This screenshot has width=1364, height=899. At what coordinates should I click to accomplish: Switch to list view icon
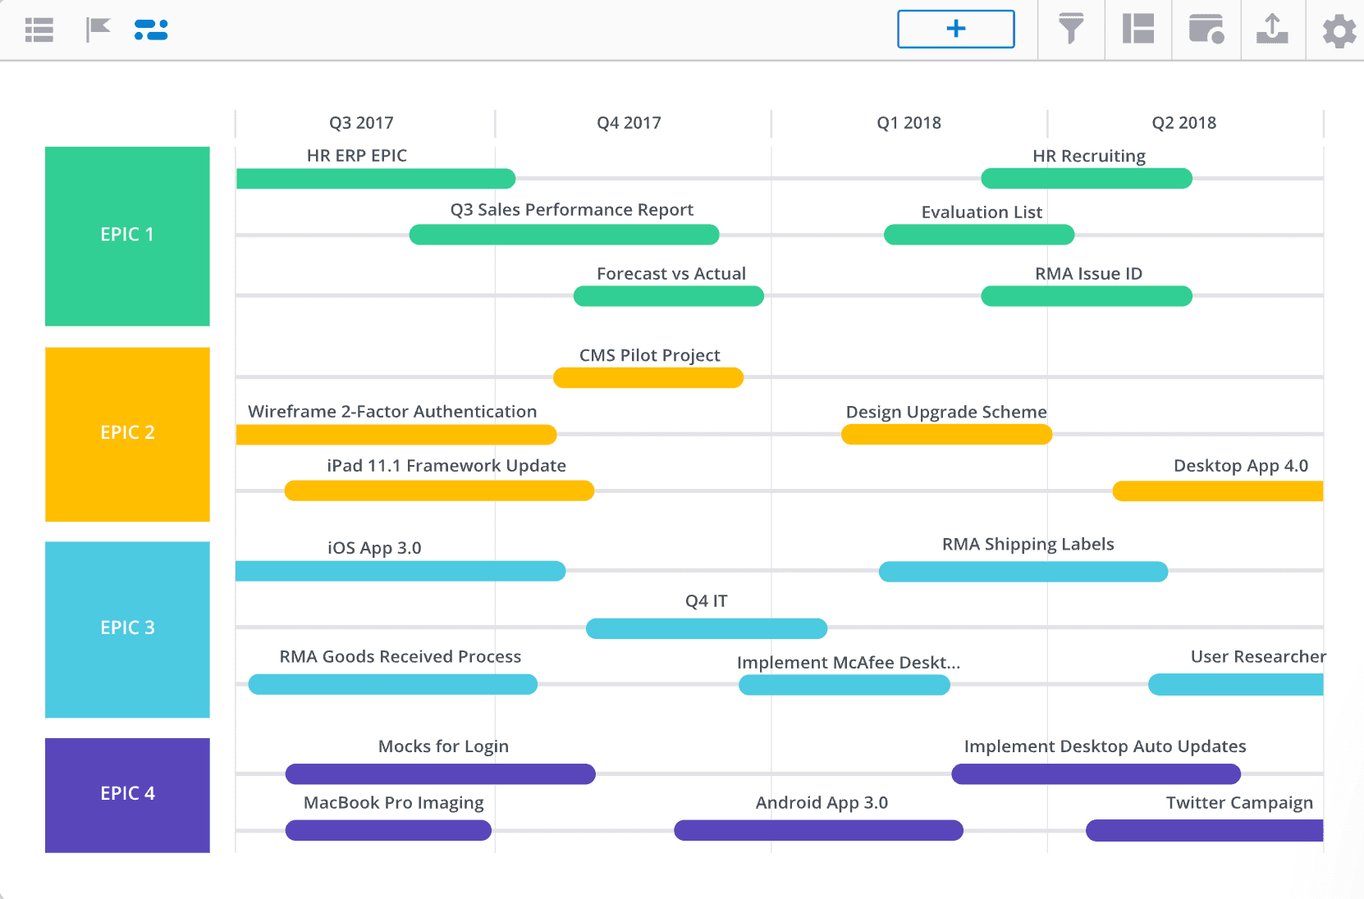click(39, 30)
